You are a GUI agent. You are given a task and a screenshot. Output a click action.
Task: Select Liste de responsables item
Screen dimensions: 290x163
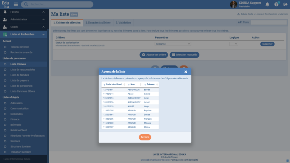(23, 70)
